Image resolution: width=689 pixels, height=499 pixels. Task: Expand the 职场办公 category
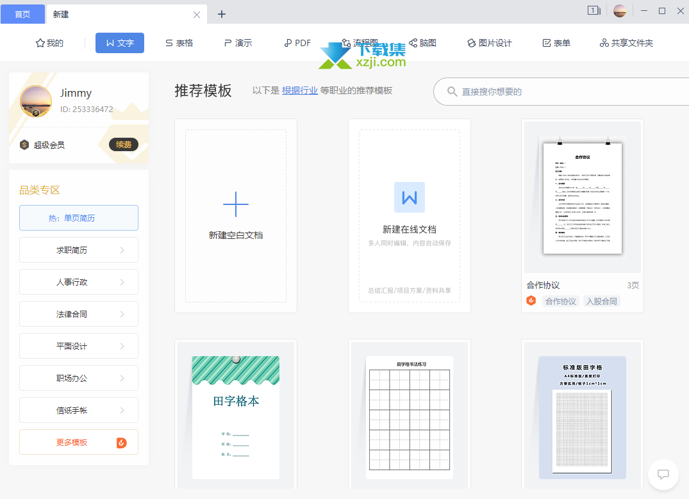coord(79,378)
